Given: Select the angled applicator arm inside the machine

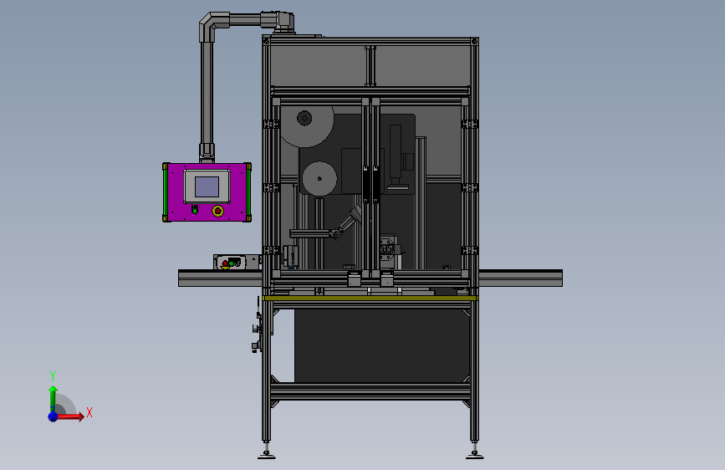Looking at the screenshot, I should click(347, 222).
